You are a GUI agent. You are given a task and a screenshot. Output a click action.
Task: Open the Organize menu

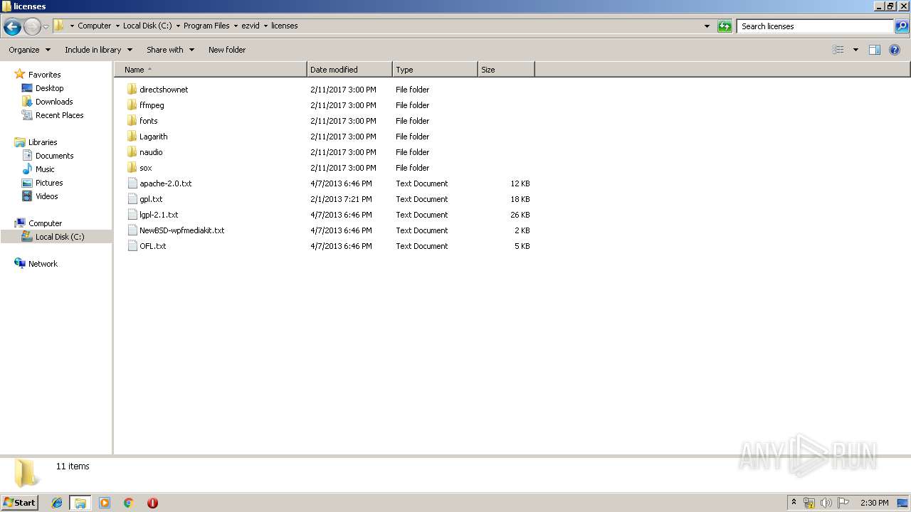(x=29, y=50)
